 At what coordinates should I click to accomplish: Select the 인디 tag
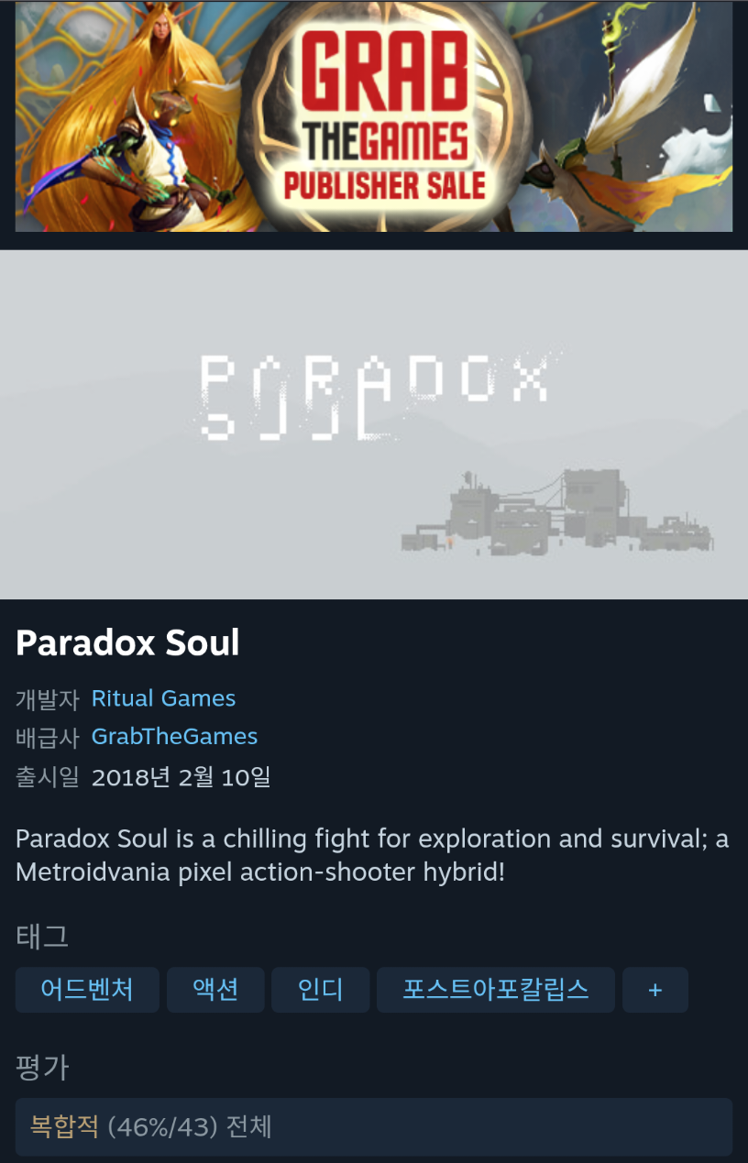320,990
